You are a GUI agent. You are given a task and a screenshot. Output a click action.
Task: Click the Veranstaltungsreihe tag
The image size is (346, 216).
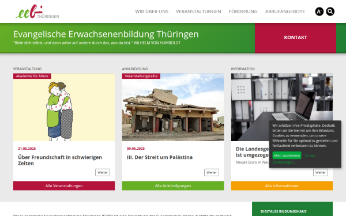coord(141,76)
